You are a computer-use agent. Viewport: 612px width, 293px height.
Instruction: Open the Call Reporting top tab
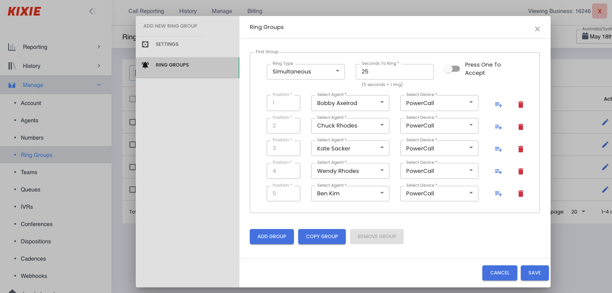146,11
